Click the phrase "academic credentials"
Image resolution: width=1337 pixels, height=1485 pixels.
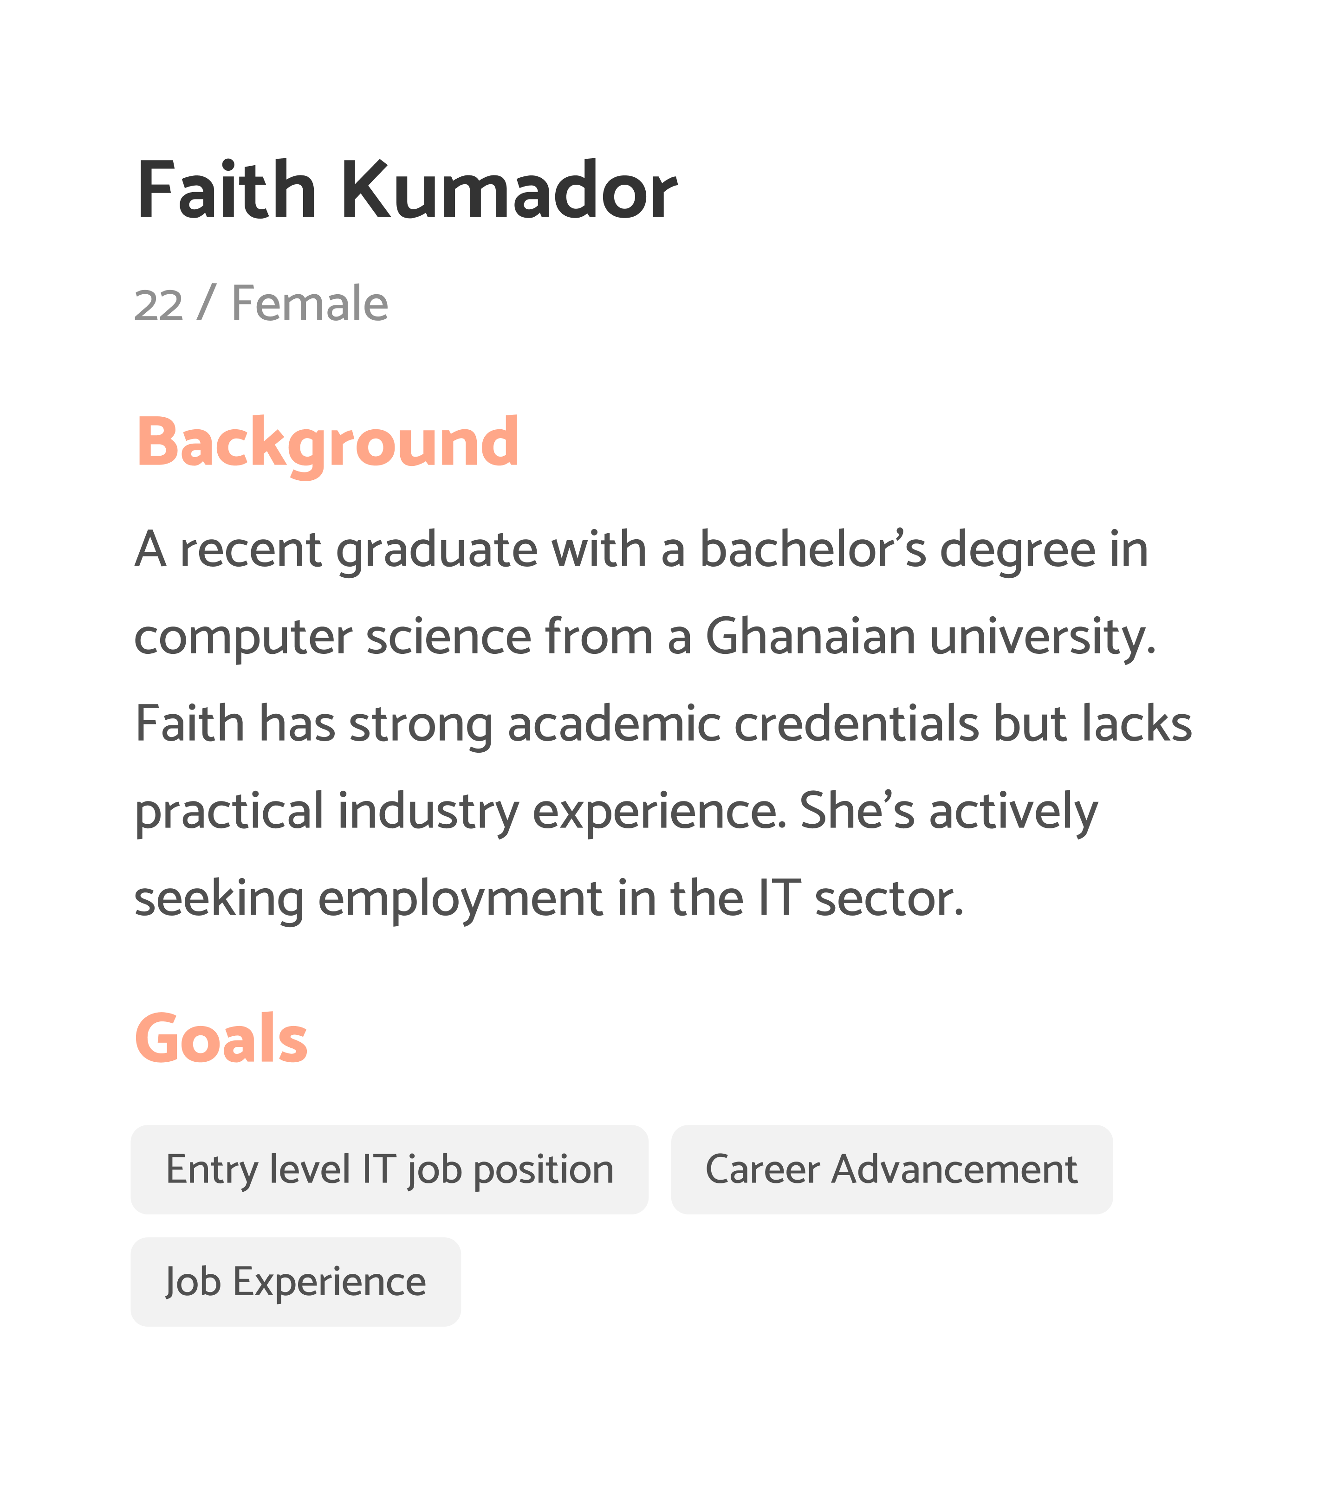(743, 723)
